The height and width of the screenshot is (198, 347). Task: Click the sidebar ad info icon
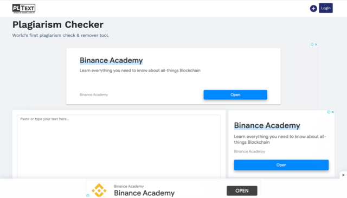[329, 112]
